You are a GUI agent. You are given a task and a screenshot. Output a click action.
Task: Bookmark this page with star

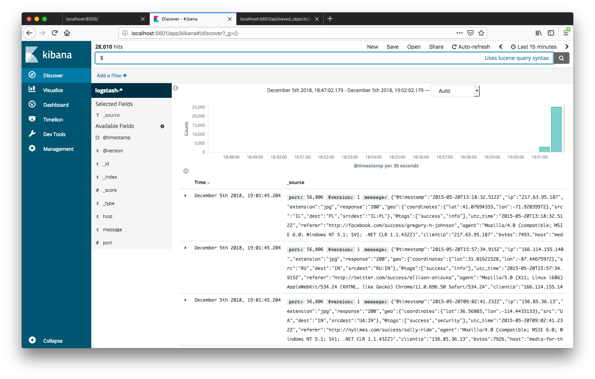pos(481,33)
